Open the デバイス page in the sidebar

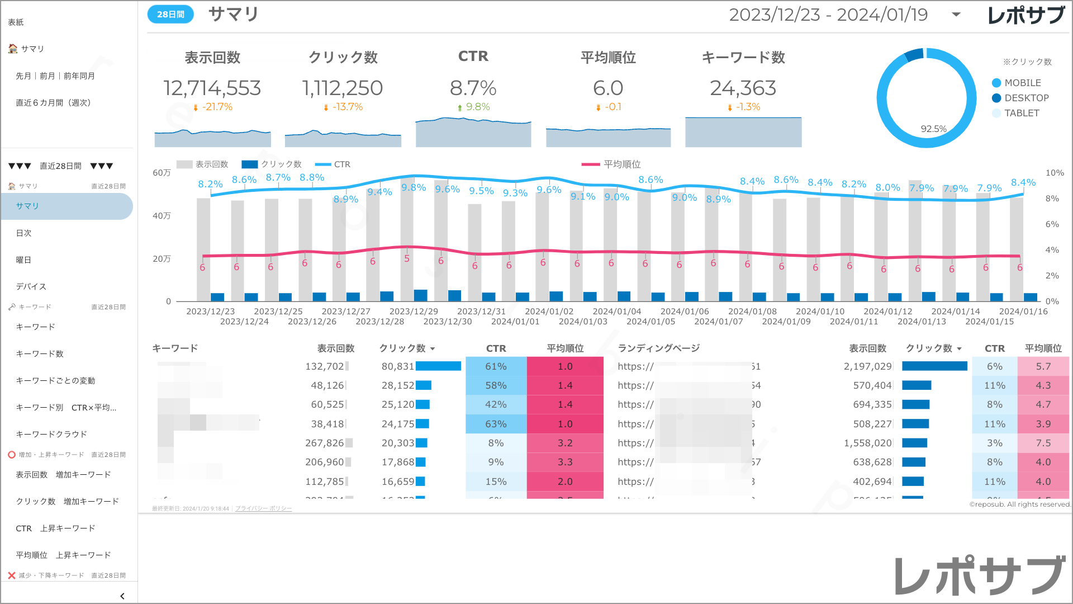pos(31,286)
